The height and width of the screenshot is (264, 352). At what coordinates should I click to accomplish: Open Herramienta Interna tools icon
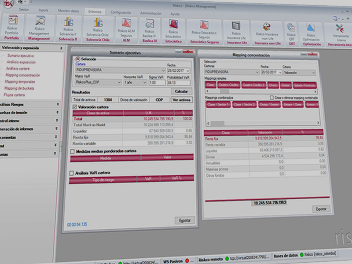(340, 29)
